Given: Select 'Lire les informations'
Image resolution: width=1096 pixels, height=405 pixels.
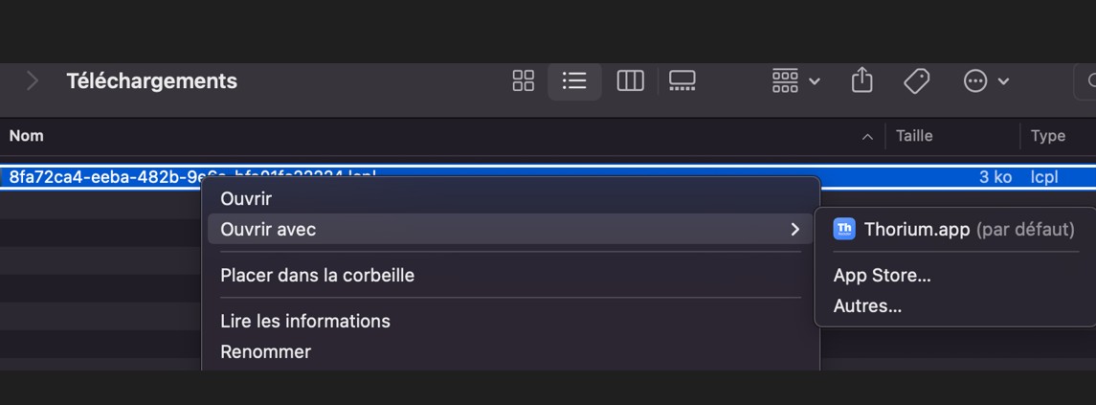Looking at the screenshot, I should pos(304,321).
